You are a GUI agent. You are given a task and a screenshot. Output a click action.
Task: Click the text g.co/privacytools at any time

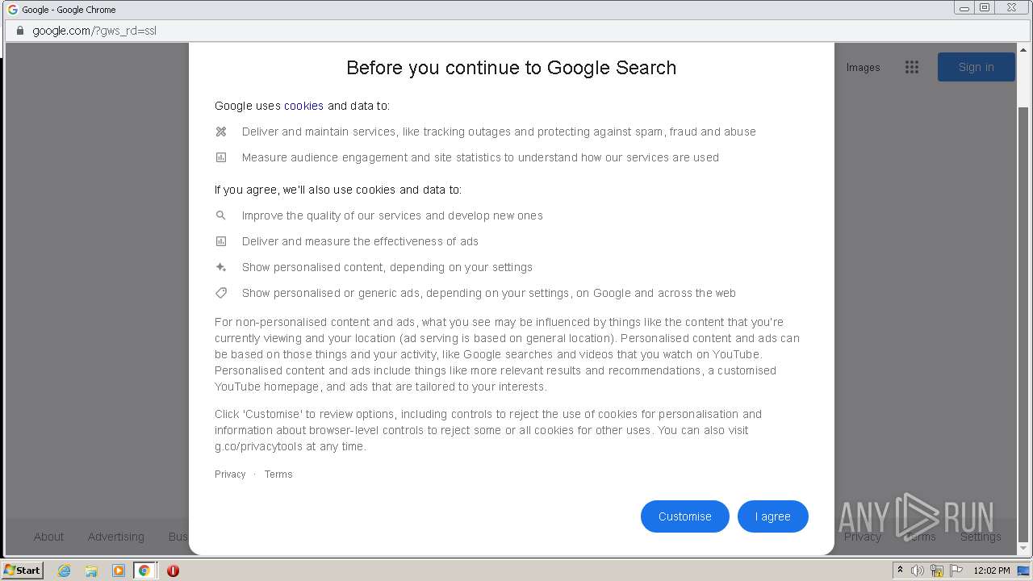pos(291,446)
